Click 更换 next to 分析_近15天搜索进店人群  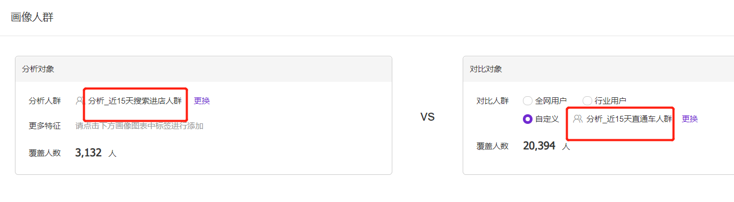tap(201, 100)
